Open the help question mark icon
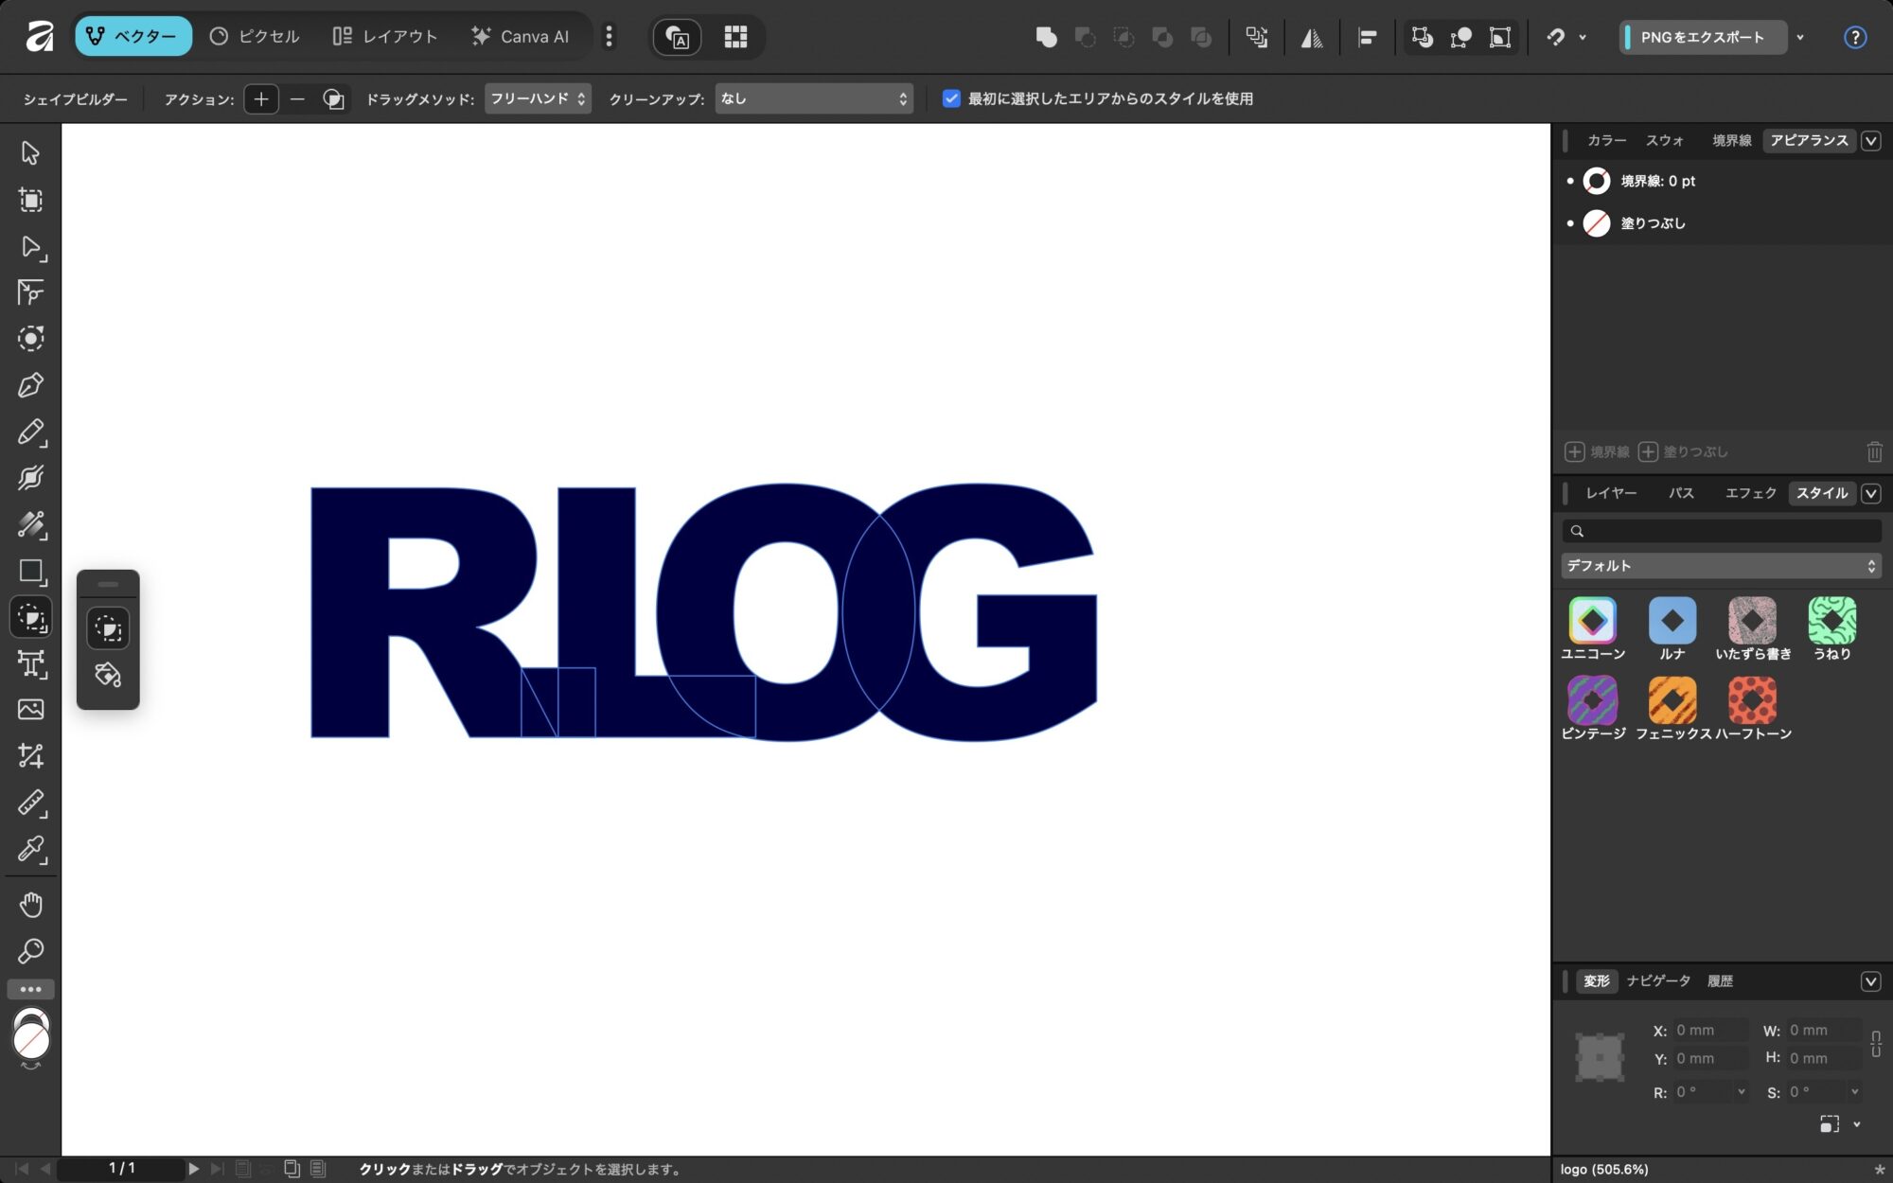The height and width of the screenshot is (1183, 1893). 1854,37
